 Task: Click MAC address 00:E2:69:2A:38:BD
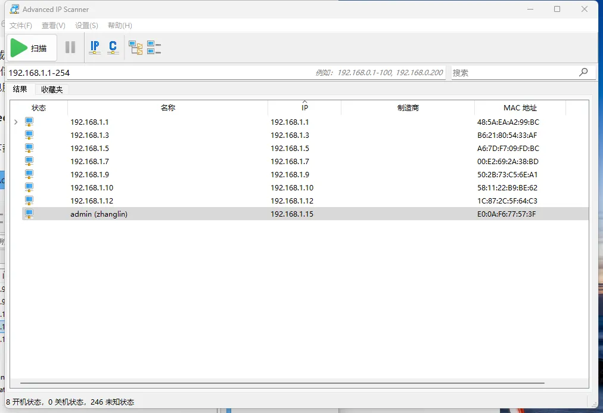coord(508,161)
